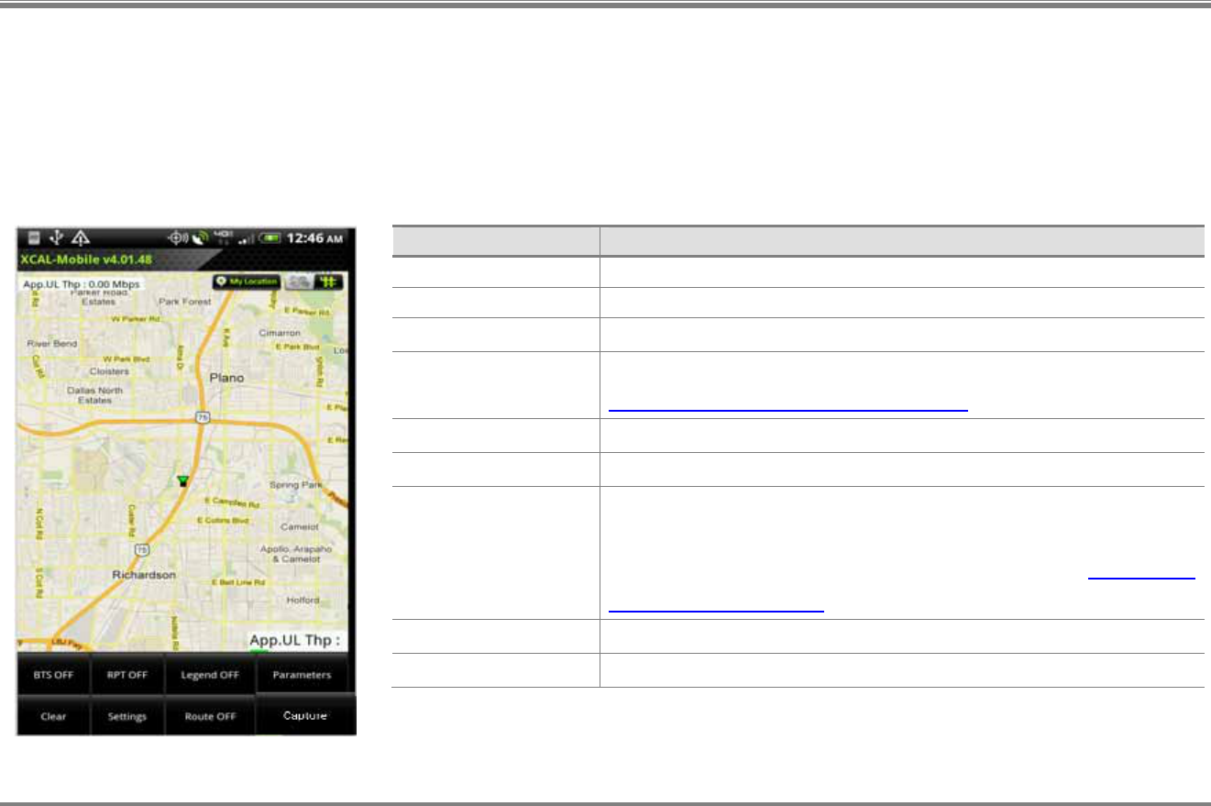
Task: Tap the battery status icon
Action: tap(270, 238)
